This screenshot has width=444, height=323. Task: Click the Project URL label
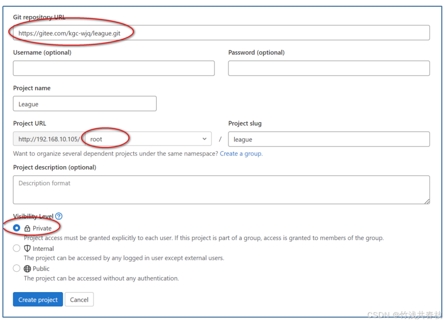pyautogui.click(x=30, y=123)
